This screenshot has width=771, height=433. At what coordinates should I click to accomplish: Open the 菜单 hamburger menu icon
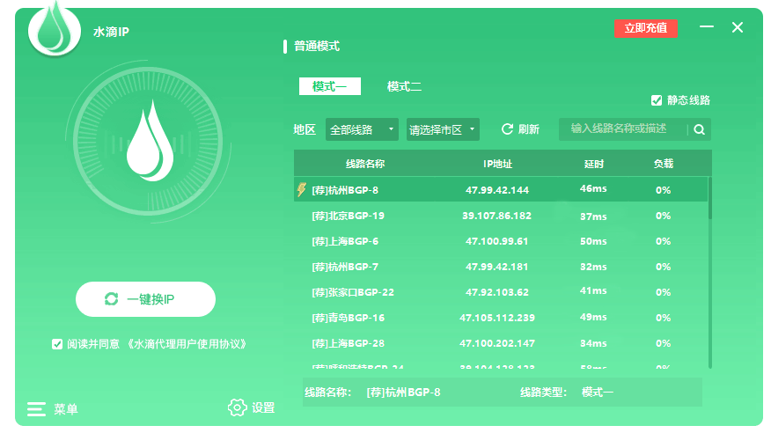(x=36, y=409)
